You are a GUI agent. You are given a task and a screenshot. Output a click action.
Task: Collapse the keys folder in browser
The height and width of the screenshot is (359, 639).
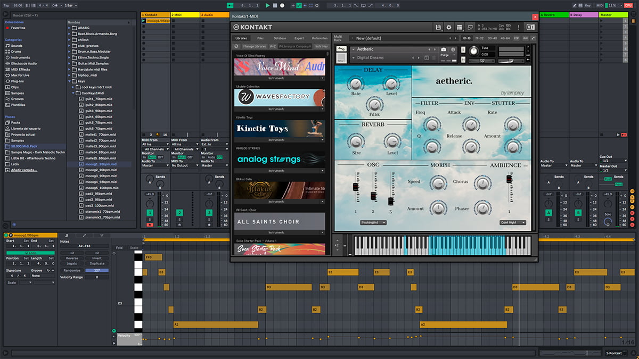tap(70, 81)
